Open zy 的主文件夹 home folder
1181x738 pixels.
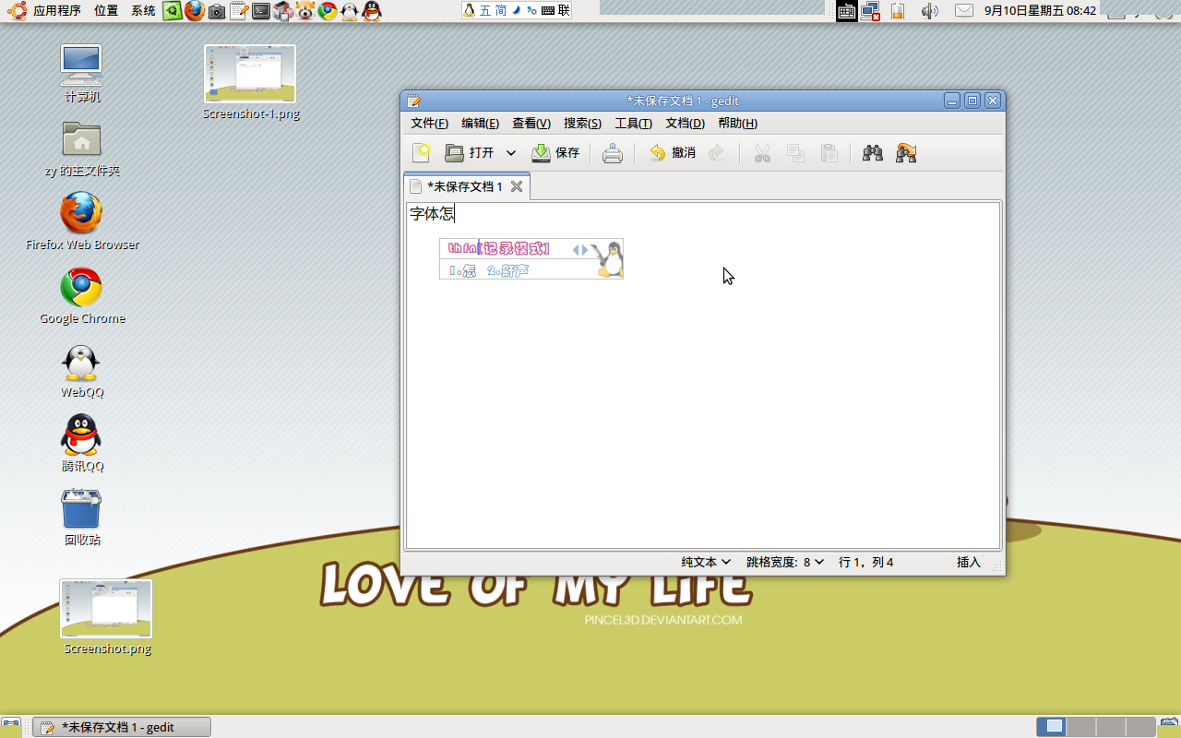(x=82, y=149)
